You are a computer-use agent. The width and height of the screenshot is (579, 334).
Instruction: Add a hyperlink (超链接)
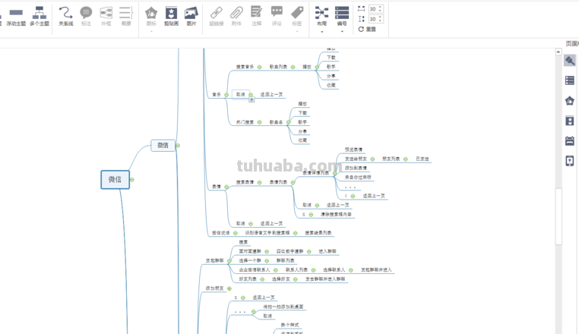(217, 17)
